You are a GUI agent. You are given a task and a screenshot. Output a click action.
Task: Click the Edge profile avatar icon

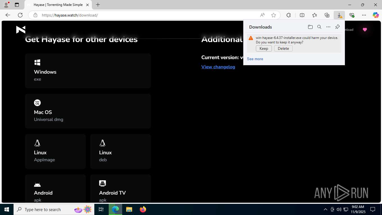pyautogui.click(x=6, y=5)
